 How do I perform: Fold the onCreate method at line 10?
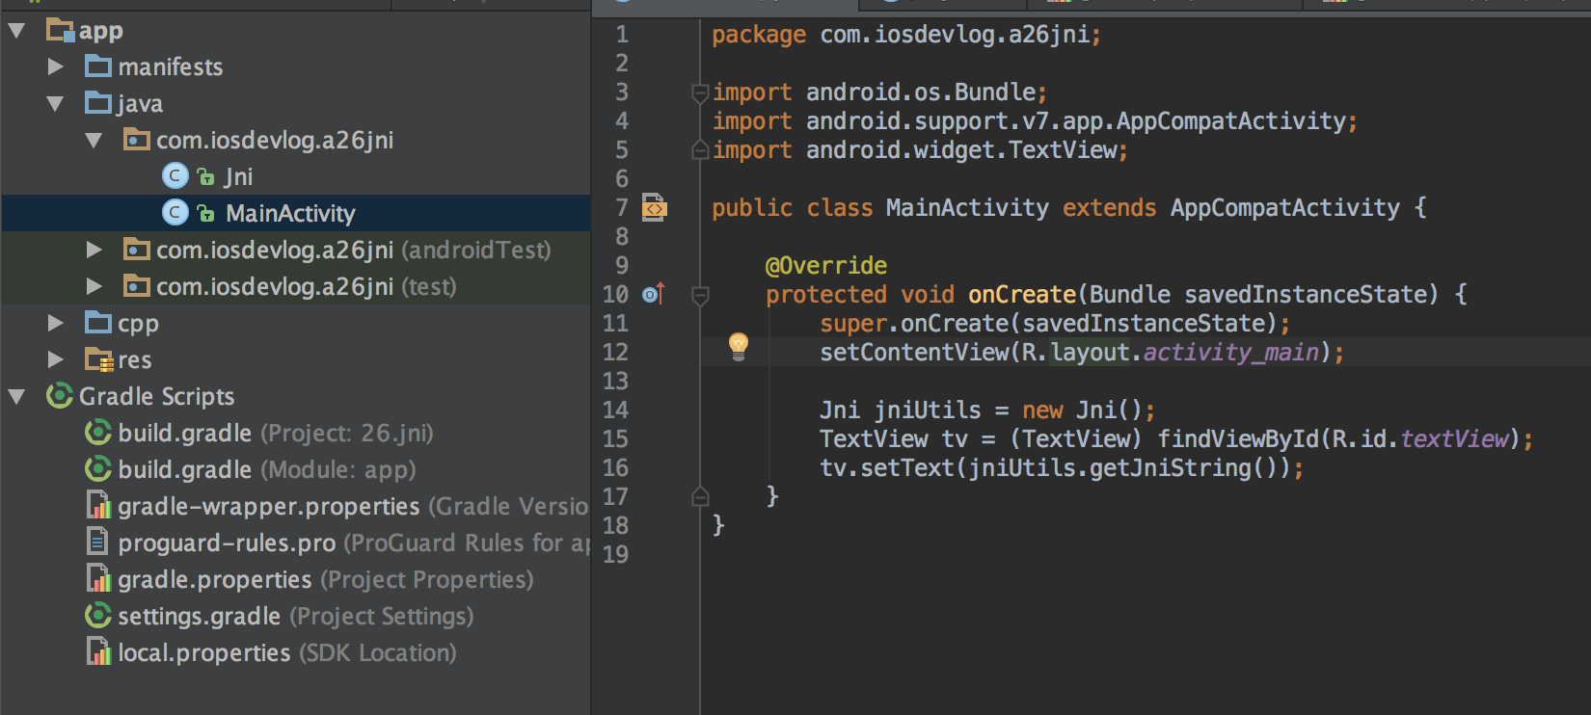[701, 296]
